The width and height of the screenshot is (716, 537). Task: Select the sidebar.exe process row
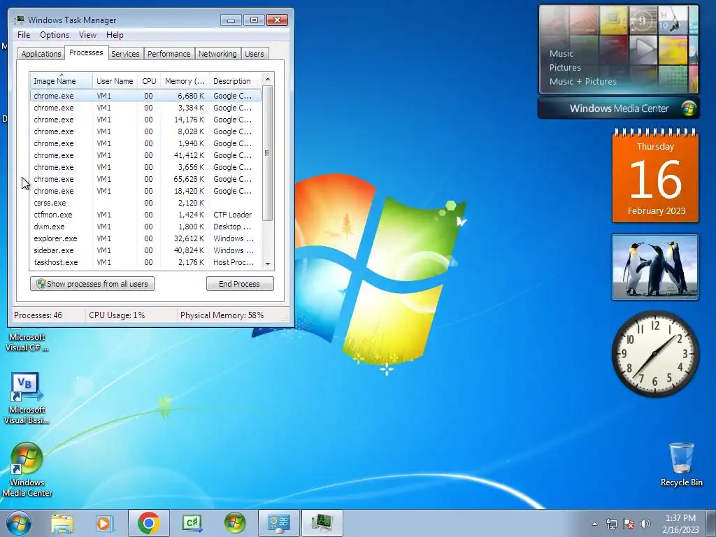tap(145, 250)
